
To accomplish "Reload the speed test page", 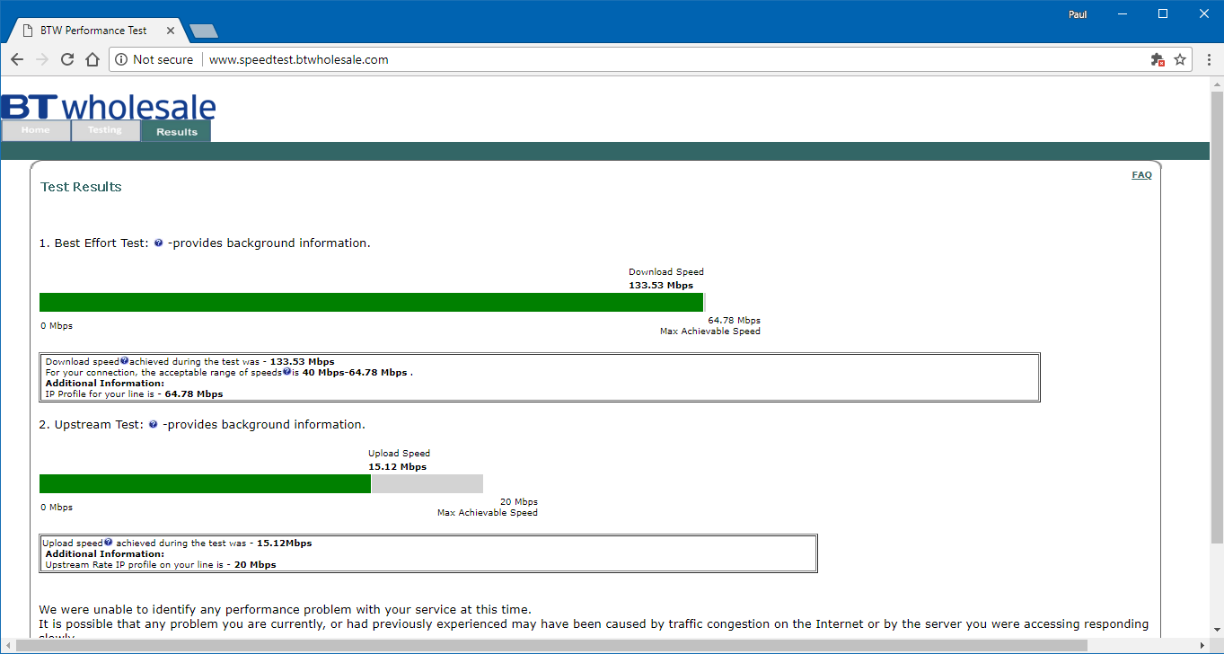I will click(x=67, y=59).
